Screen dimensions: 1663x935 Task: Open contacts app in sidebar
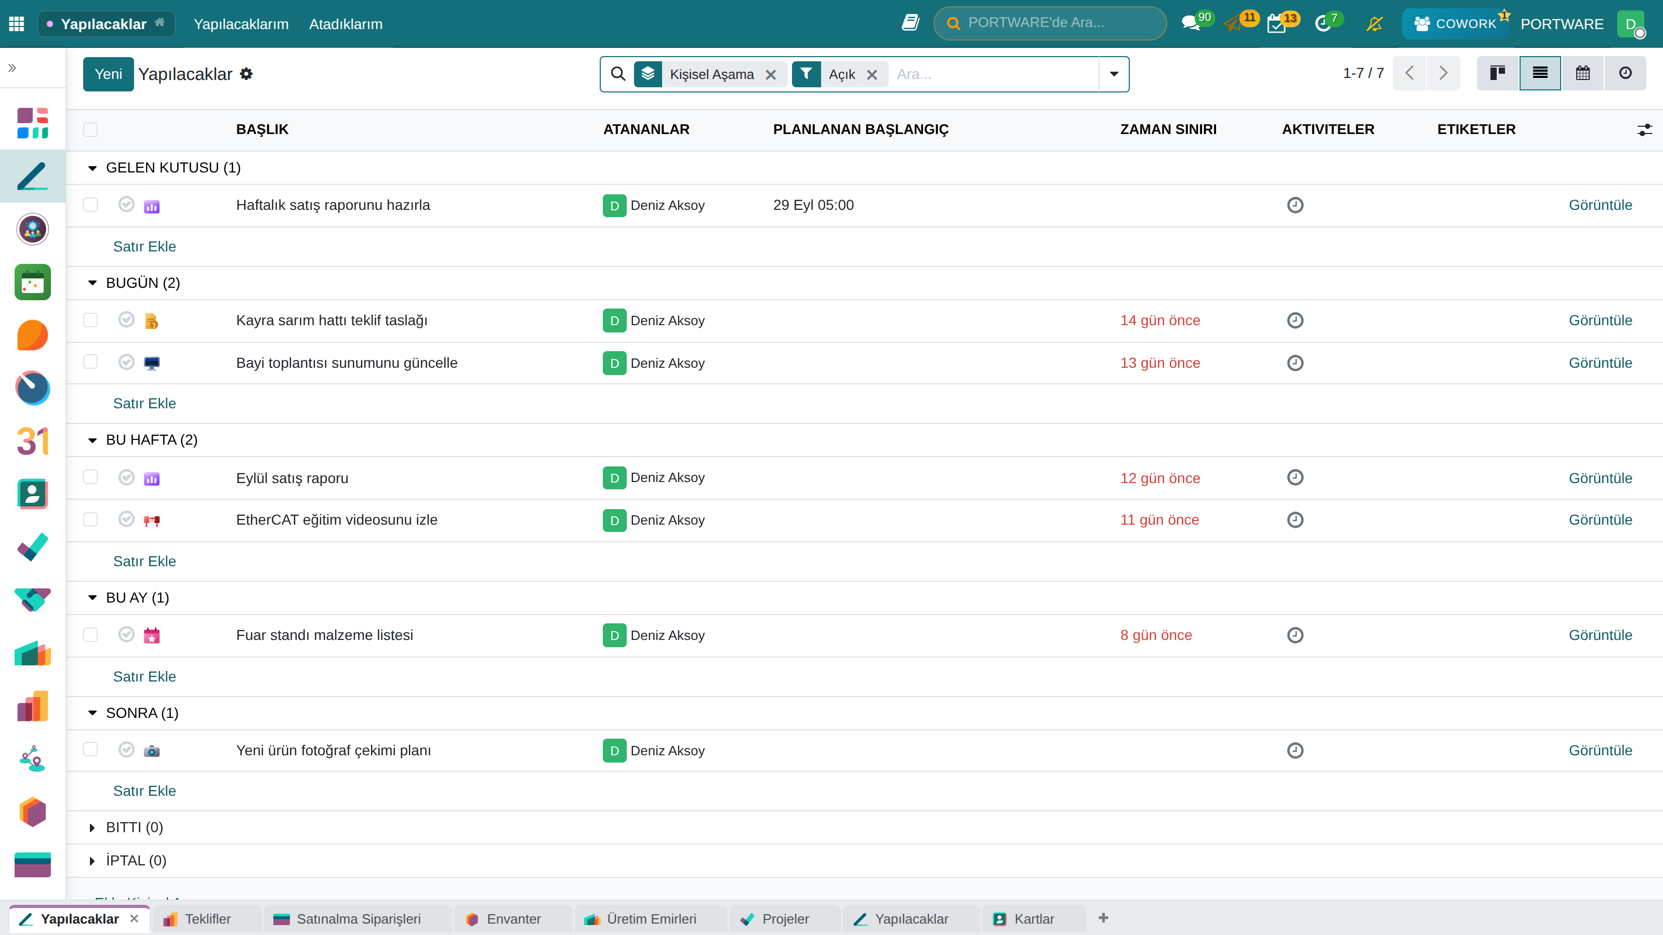[x=32, y=495]
